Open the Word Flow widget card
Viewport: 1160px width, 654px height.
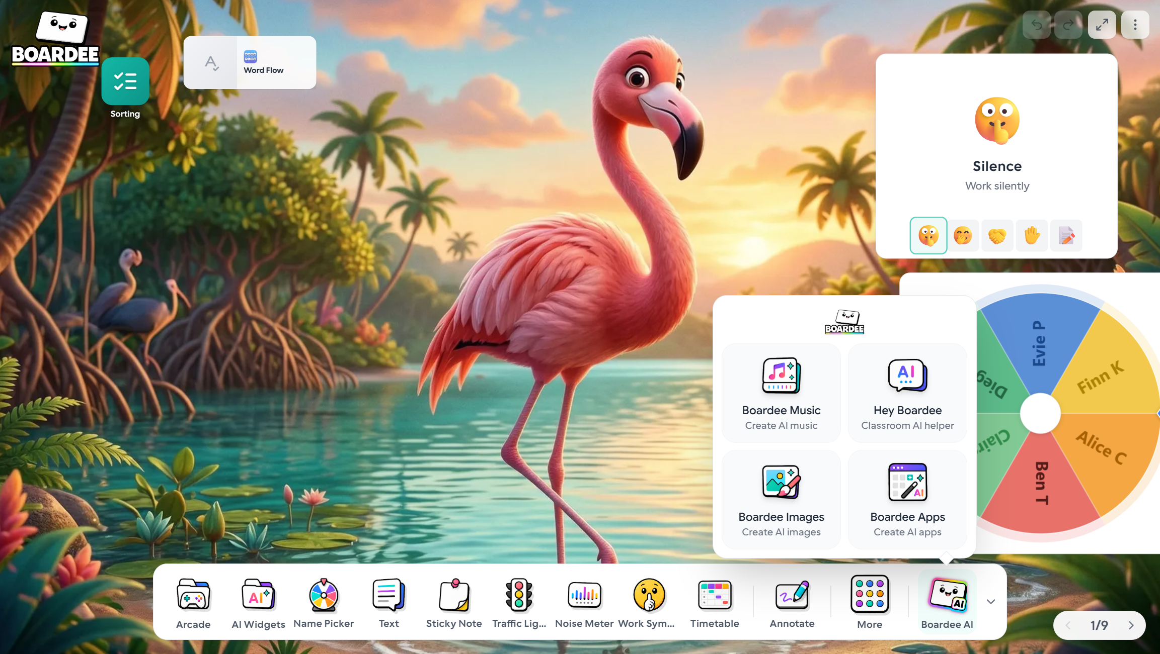click(250, 62)
